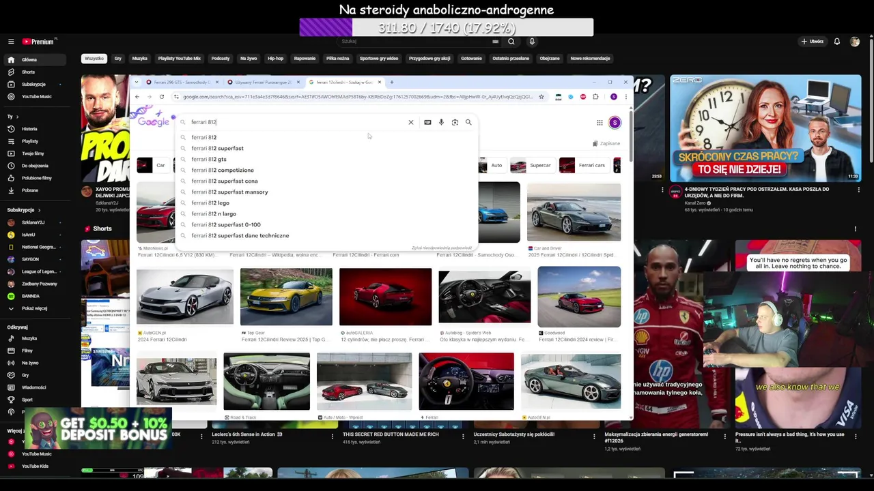Select suggestion ferrari 812 gts

[x=328, y=159]
